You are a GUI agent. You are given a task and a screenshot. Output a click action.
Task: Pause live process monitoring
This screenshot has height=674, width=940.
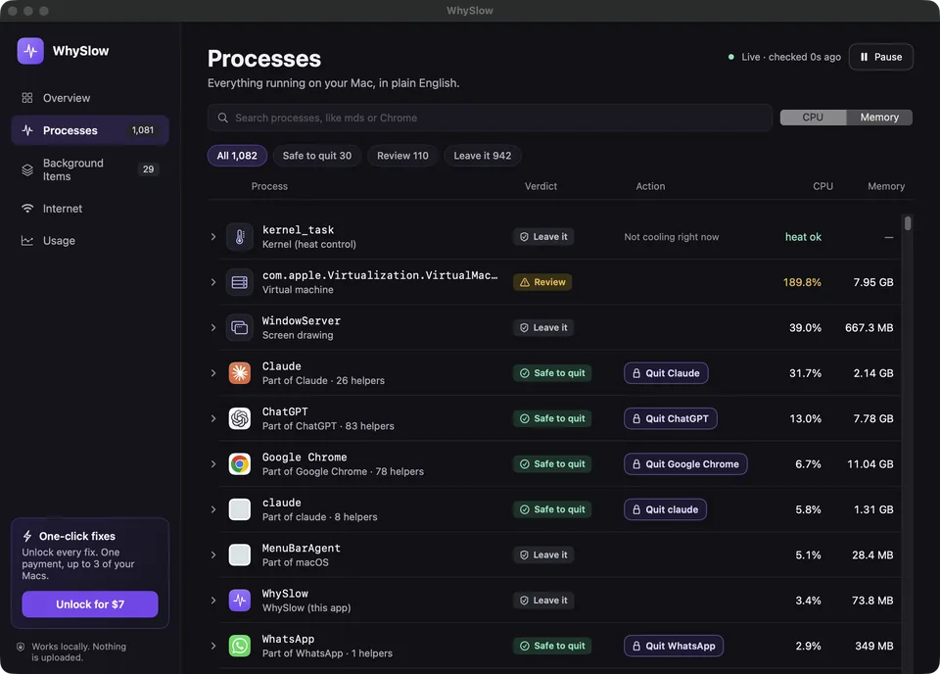point(880,57)
